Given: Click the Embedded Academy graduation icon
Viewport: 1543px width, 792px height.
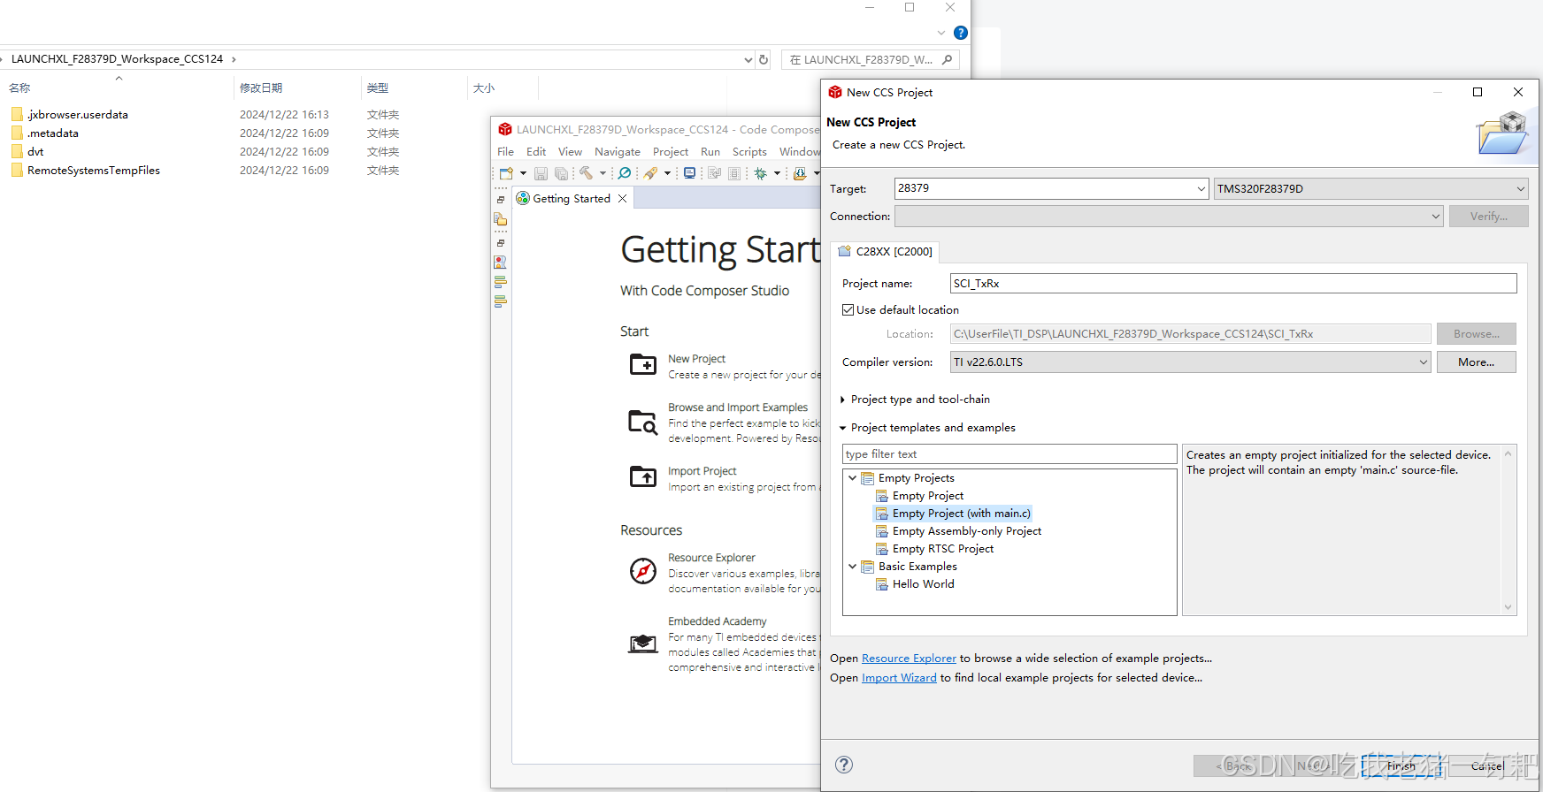Looking at the screenshot, I should tap(643, 643).
